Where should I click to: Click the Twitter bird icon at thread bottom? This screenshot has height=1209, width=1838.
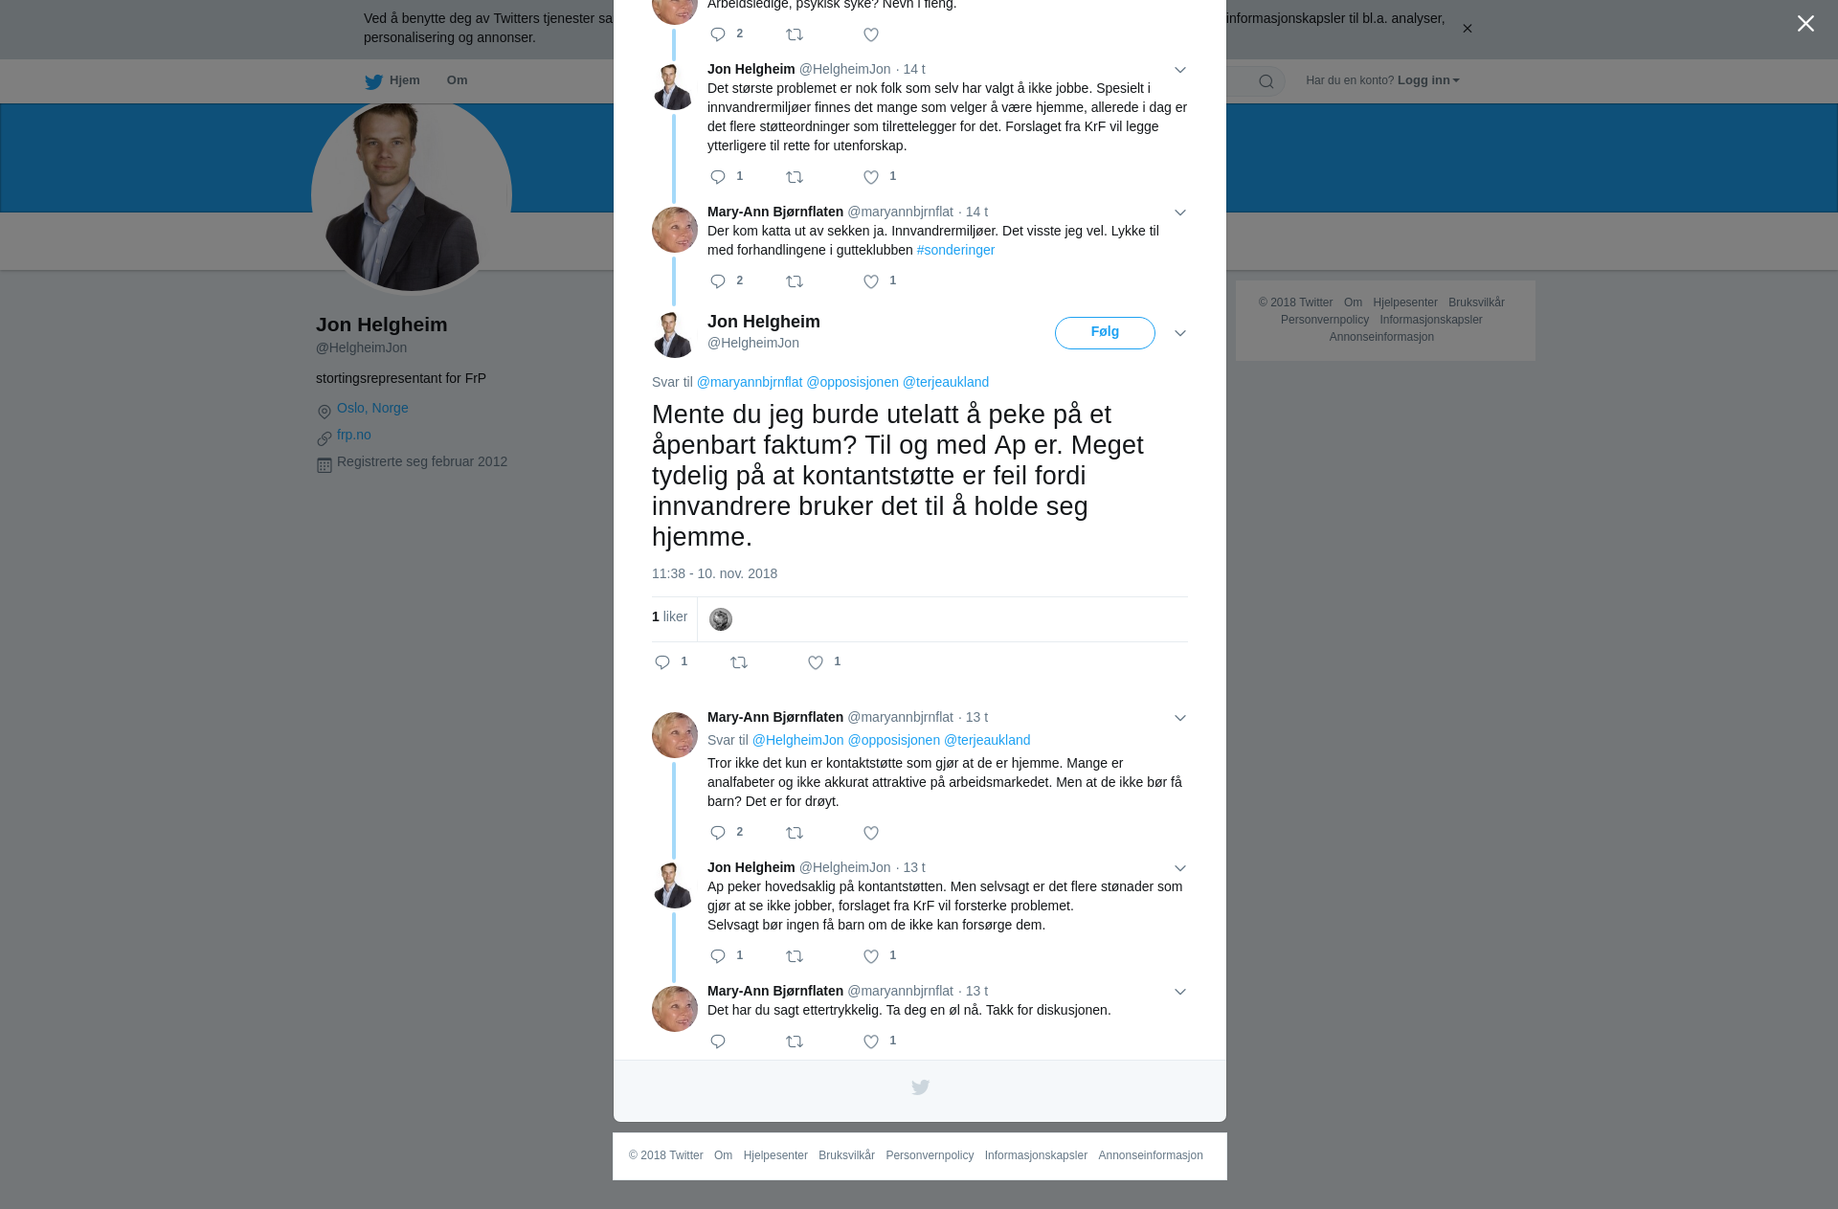pos(920,1087)
